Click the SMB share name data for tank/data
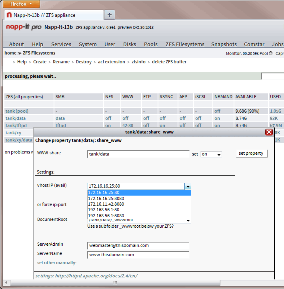Image resolution: width=284 pixels, height=289 pixels. tap(60, 118)
